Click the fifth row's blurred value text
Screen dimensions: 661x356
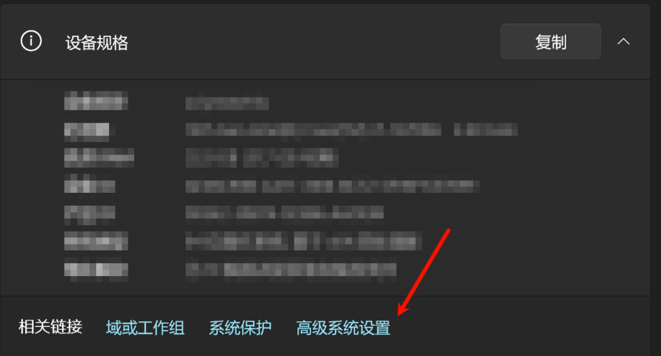pyautogui.click(x=285, y=212)
